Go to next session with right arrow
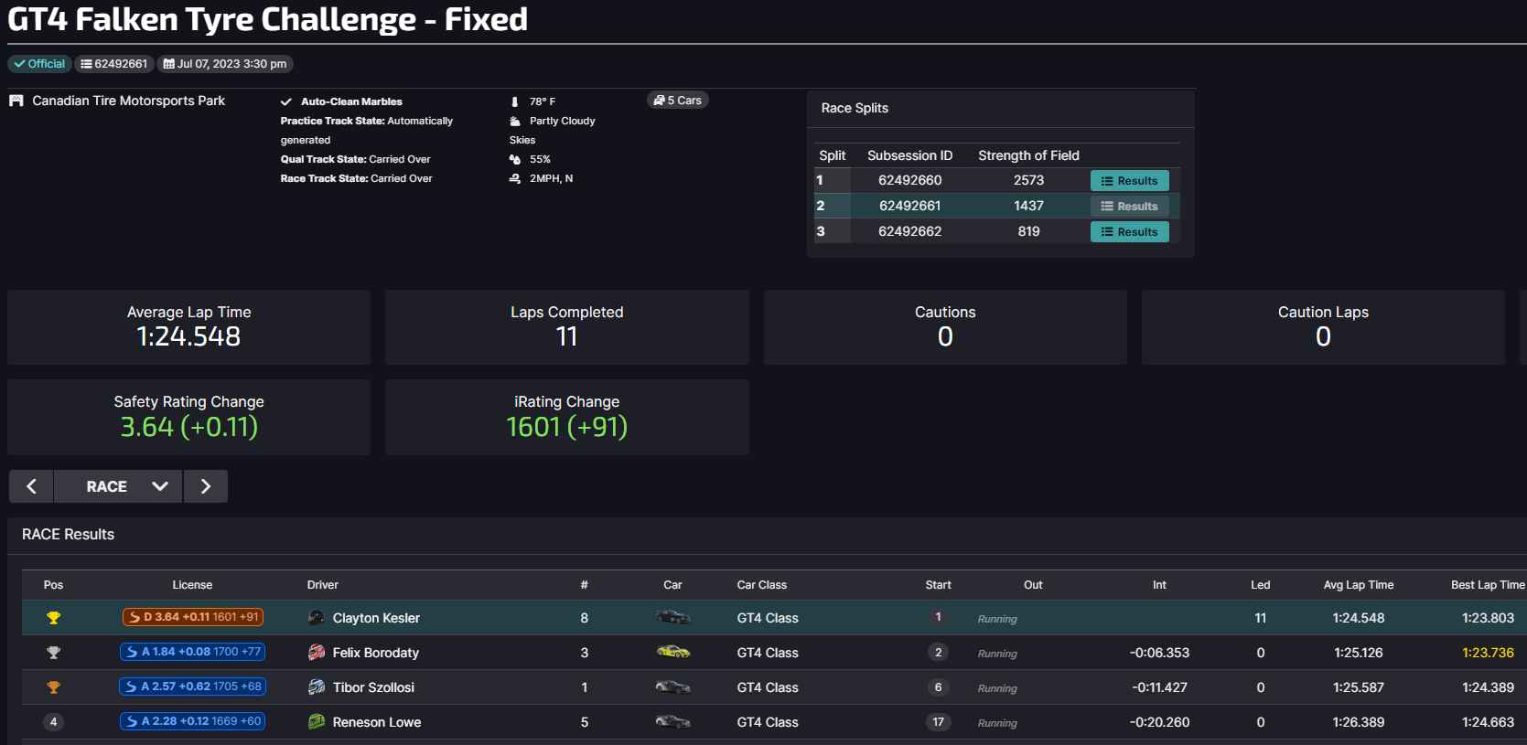The width and height of the screenshot is (1527, 745). tap(206, 486)
